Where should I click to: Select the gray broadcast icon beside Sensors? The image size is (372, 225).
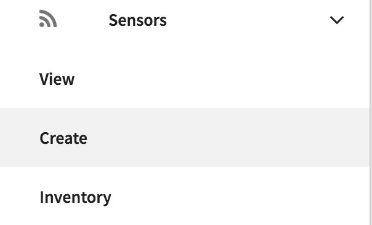click(x=48, y=18)
